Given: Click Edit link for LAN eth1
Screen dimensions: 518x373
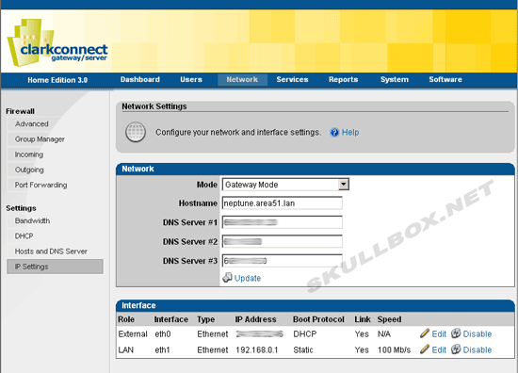Looking at the screenshot, I should coord(439,349).
